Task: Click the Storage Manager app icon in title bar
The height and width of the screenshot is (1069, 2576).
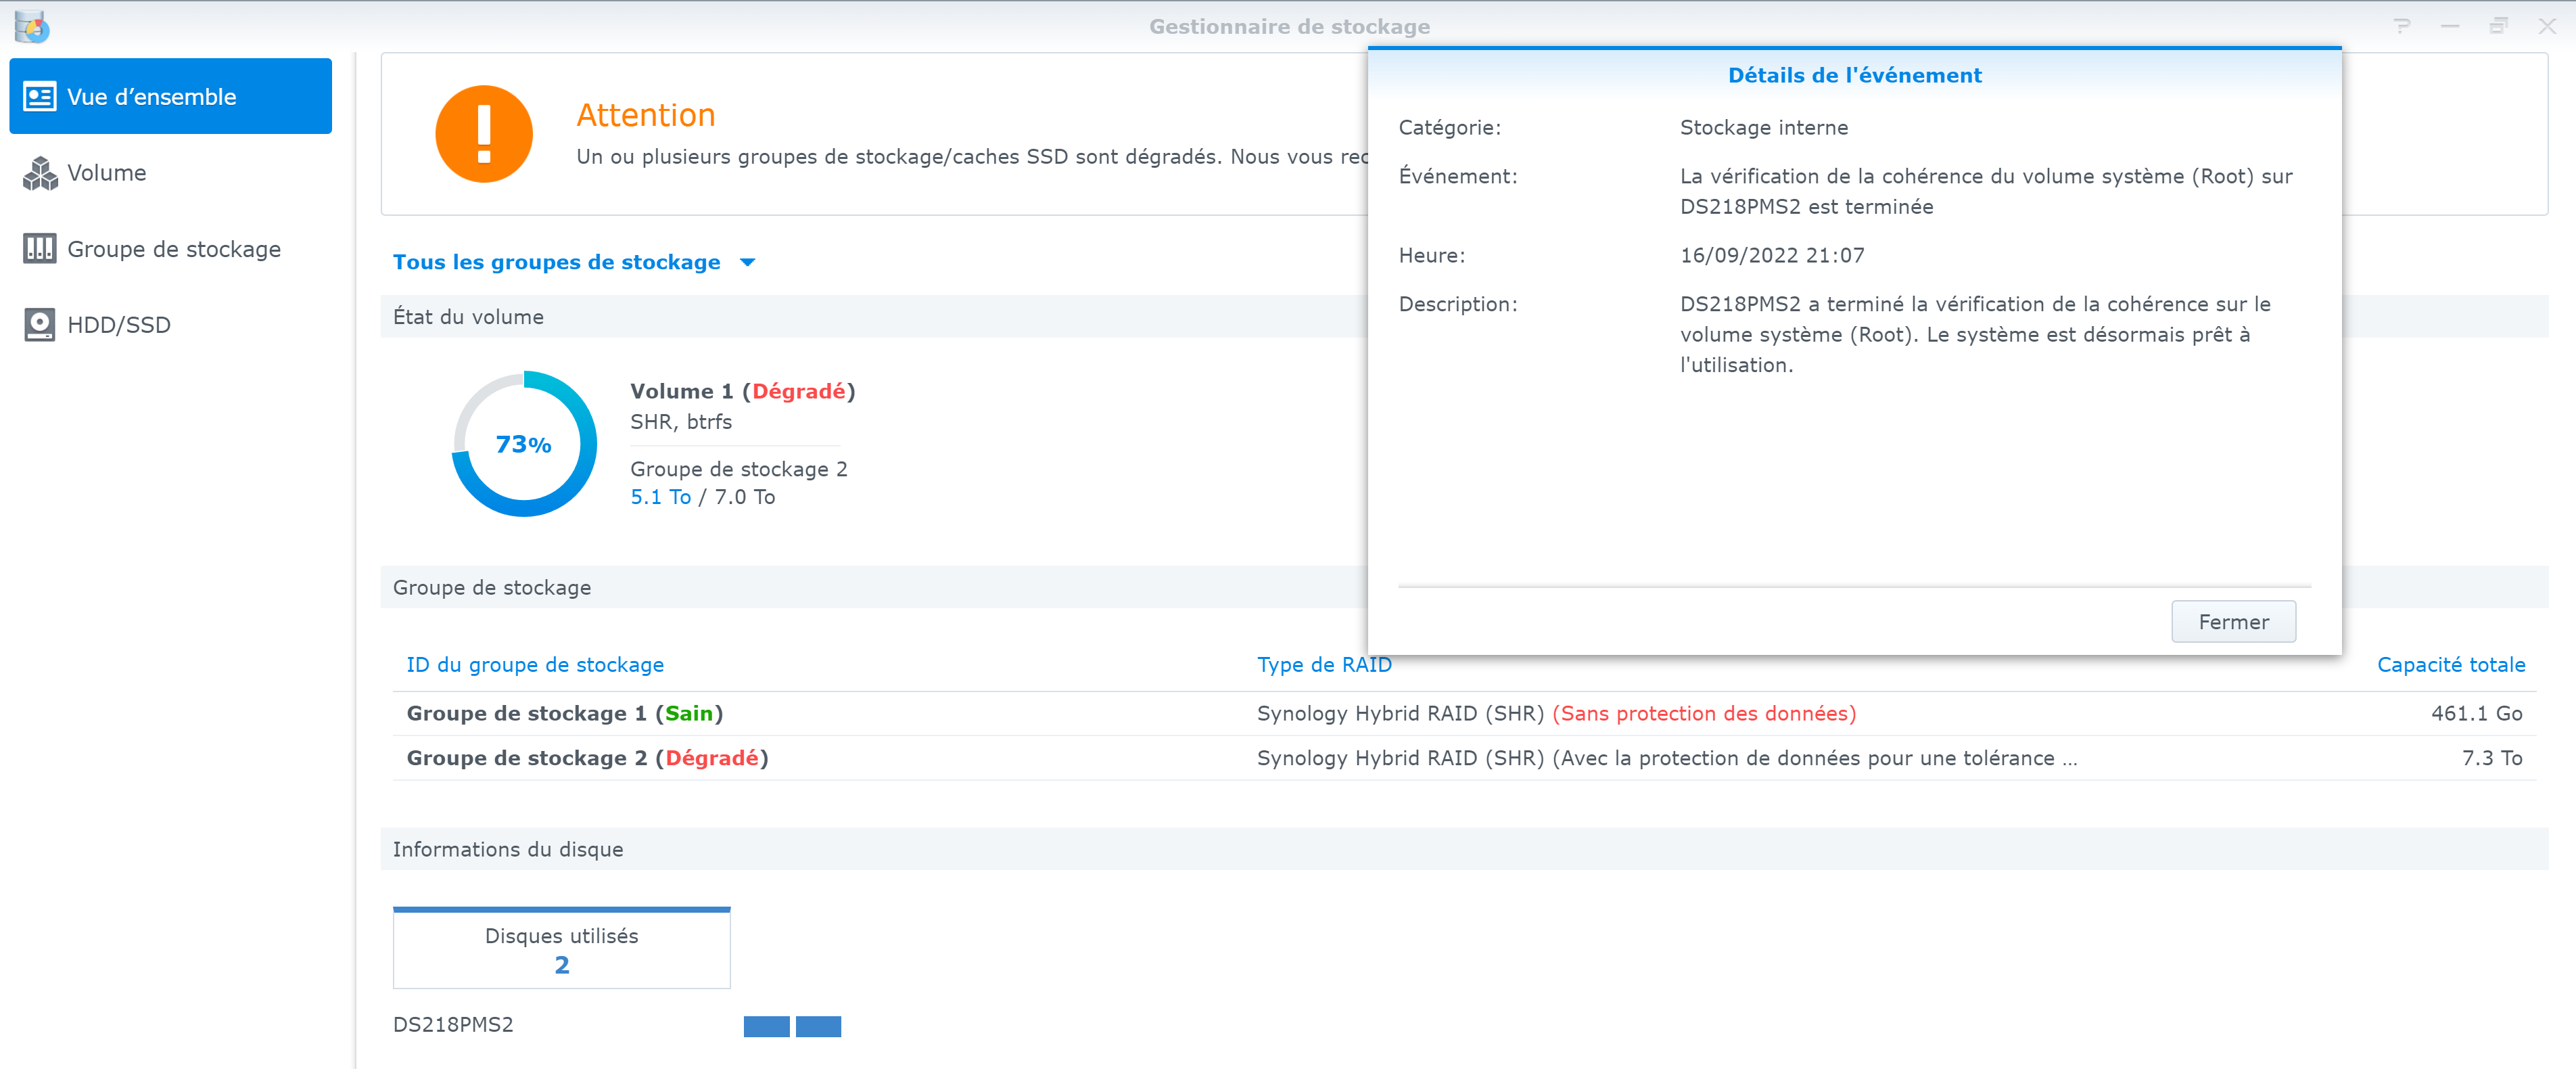Action: (32, 26)
